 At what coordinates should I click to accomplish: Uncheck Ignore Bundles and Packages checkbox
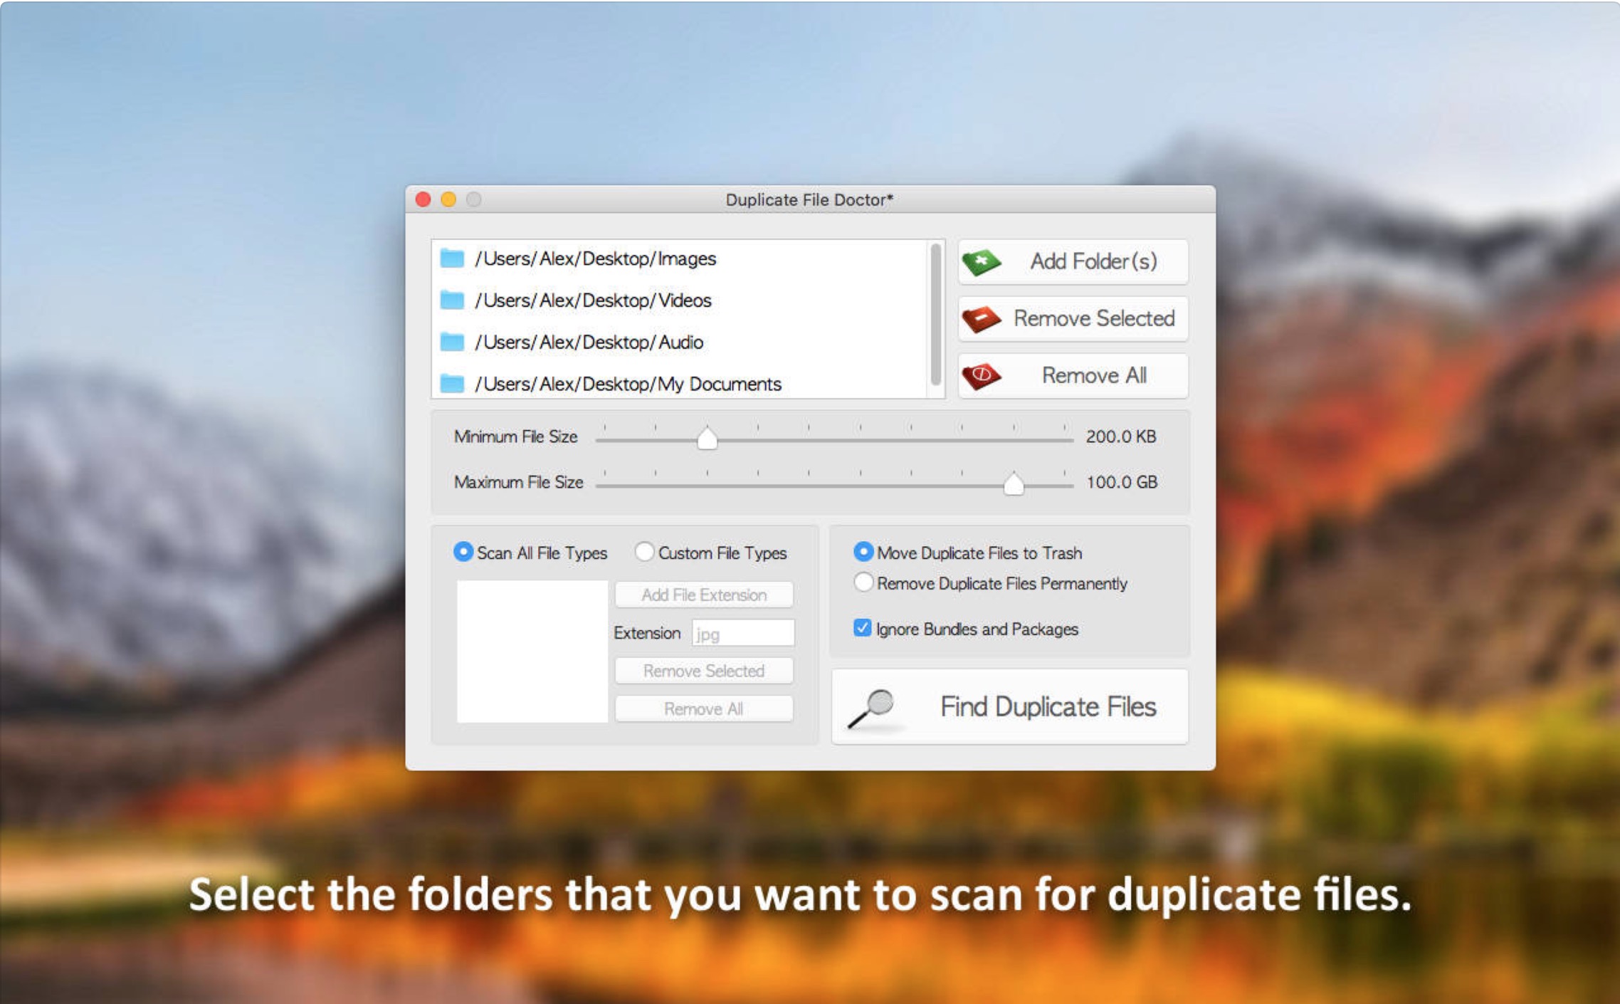(862, 628)
